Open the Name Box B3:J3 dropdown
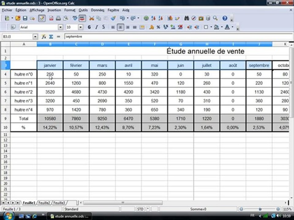This screenshot has height=220, width=294. point(35,37)
